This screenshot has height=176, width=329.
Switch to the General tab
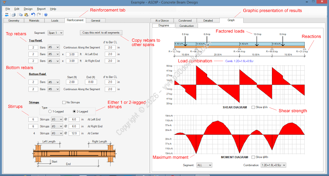click(x=96, y=20)
